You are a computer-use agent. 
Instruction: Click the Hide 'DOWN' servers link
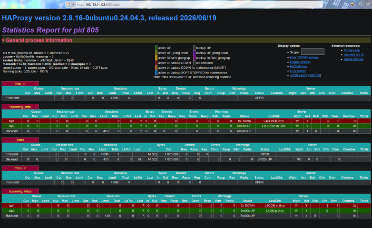click(304, 57)
